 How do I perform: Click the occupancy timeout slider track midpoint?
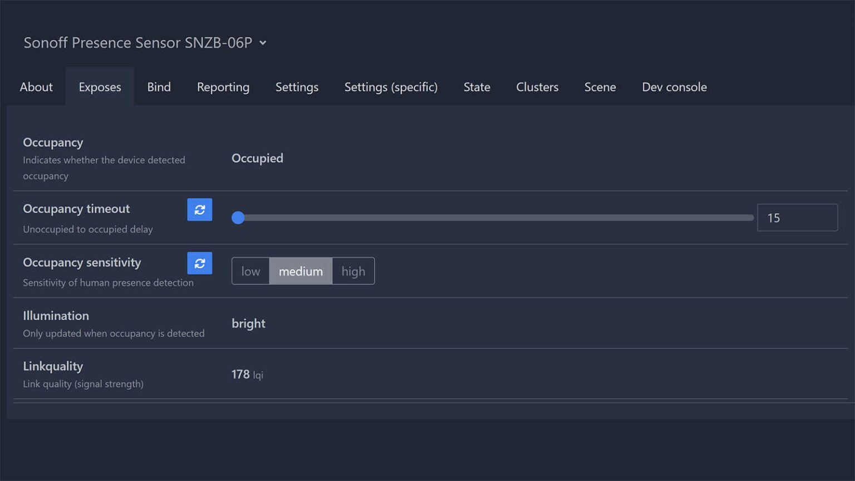coord(493,218)
